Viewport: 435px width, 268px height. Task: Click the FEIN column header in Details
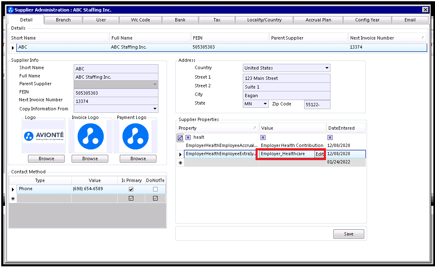pyautogui.click(x=230, y=38)
